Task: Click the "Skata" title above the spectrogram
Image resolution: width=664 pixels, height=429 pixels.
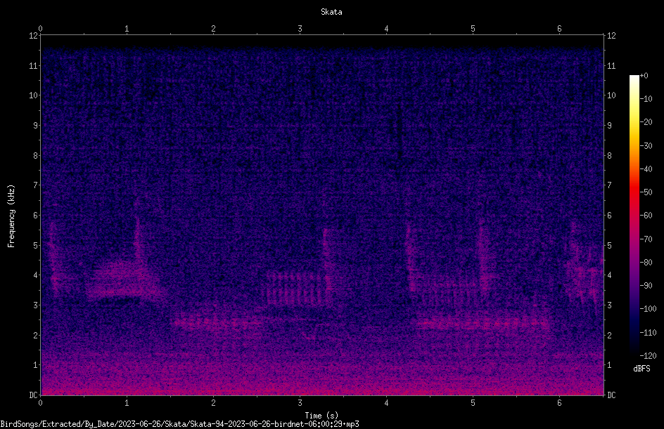Action: pyautogui.click(x=331, y=12)
